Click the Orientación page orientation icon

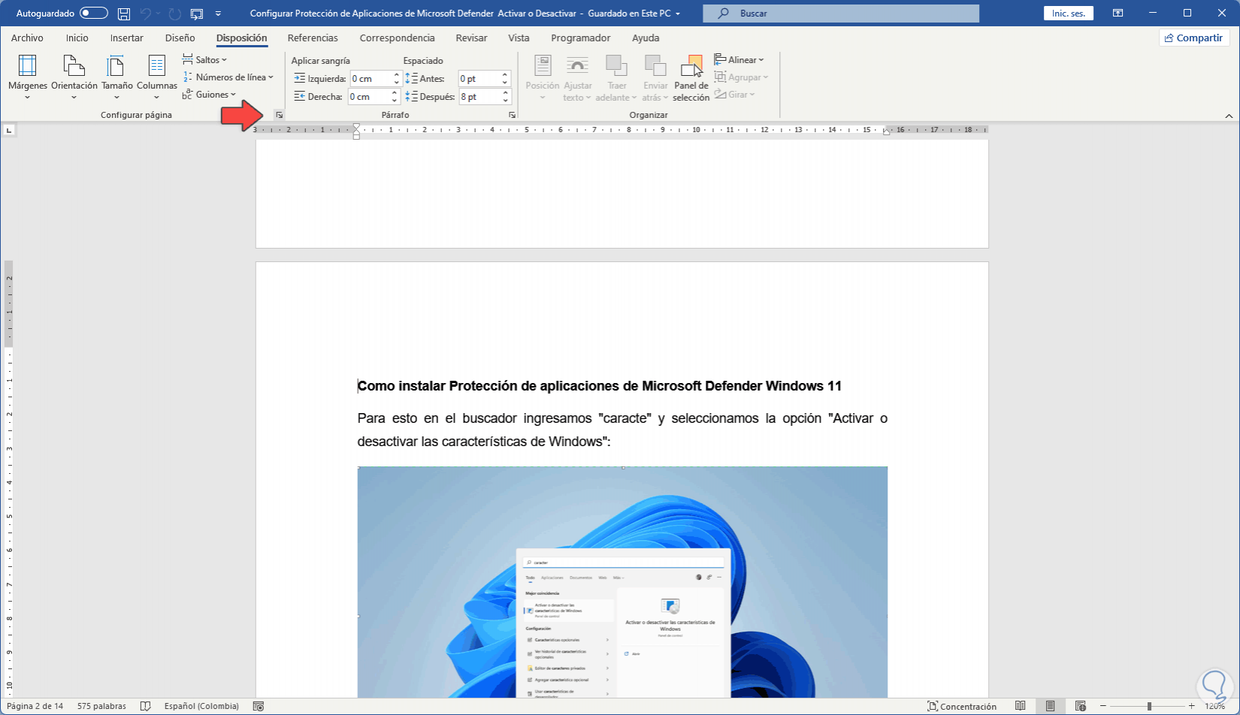74,66
